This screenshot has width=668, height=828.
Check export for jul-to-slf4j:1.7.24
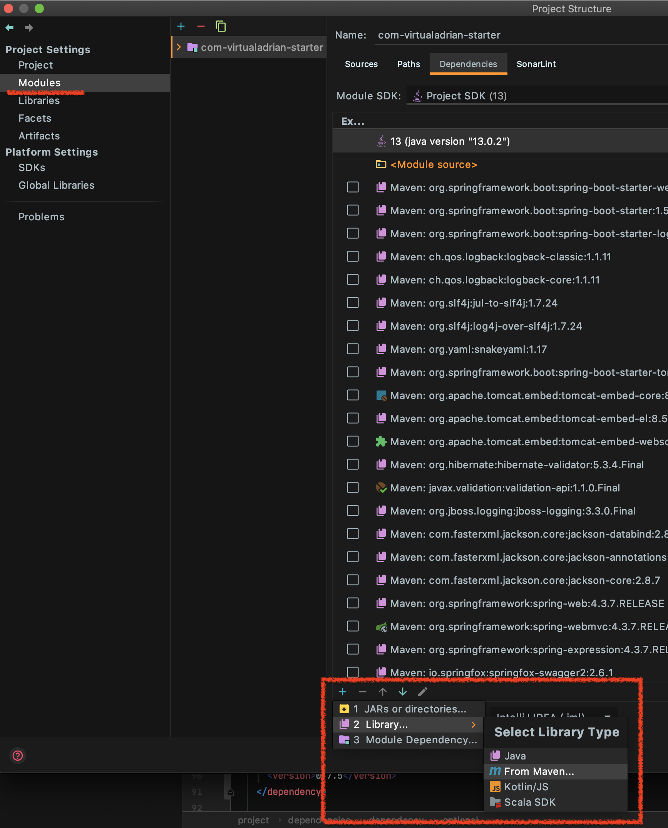point(353,303)
